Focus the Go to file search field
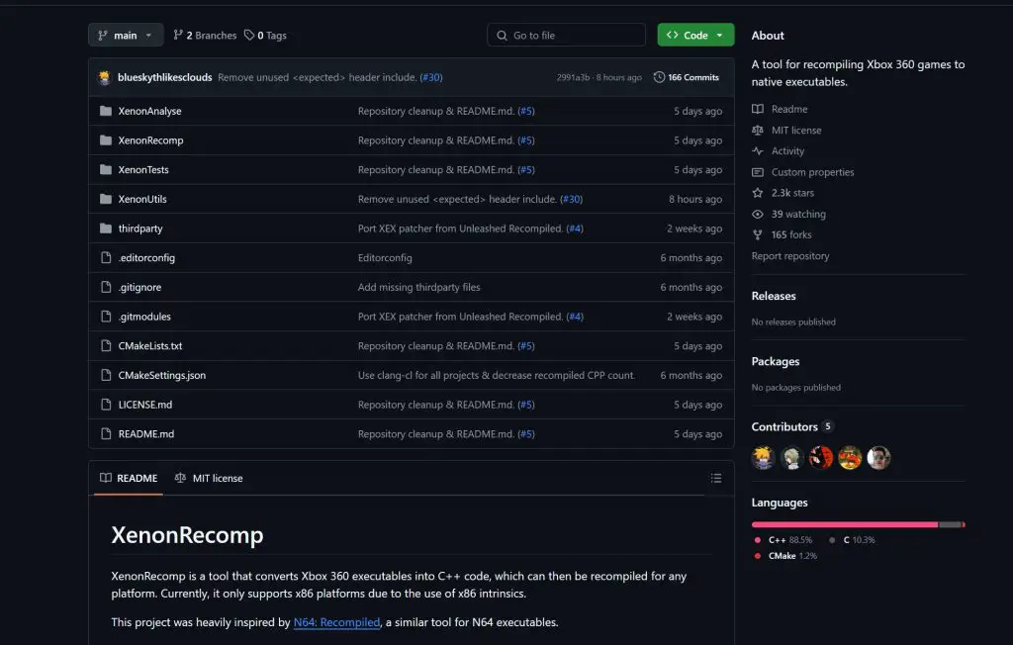This screenshot has width=1013, height=645. coord(566,35)
